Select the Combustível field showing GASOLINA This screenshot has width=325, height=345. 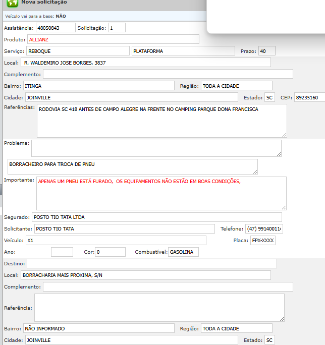tap(183, 252)
